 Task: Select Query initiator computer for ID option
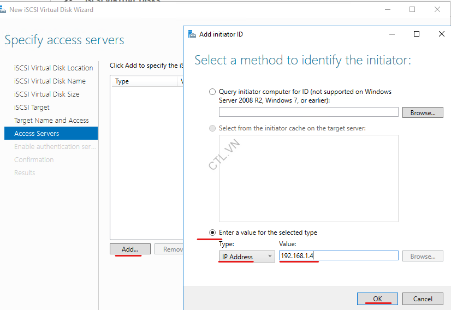(212, 92)
